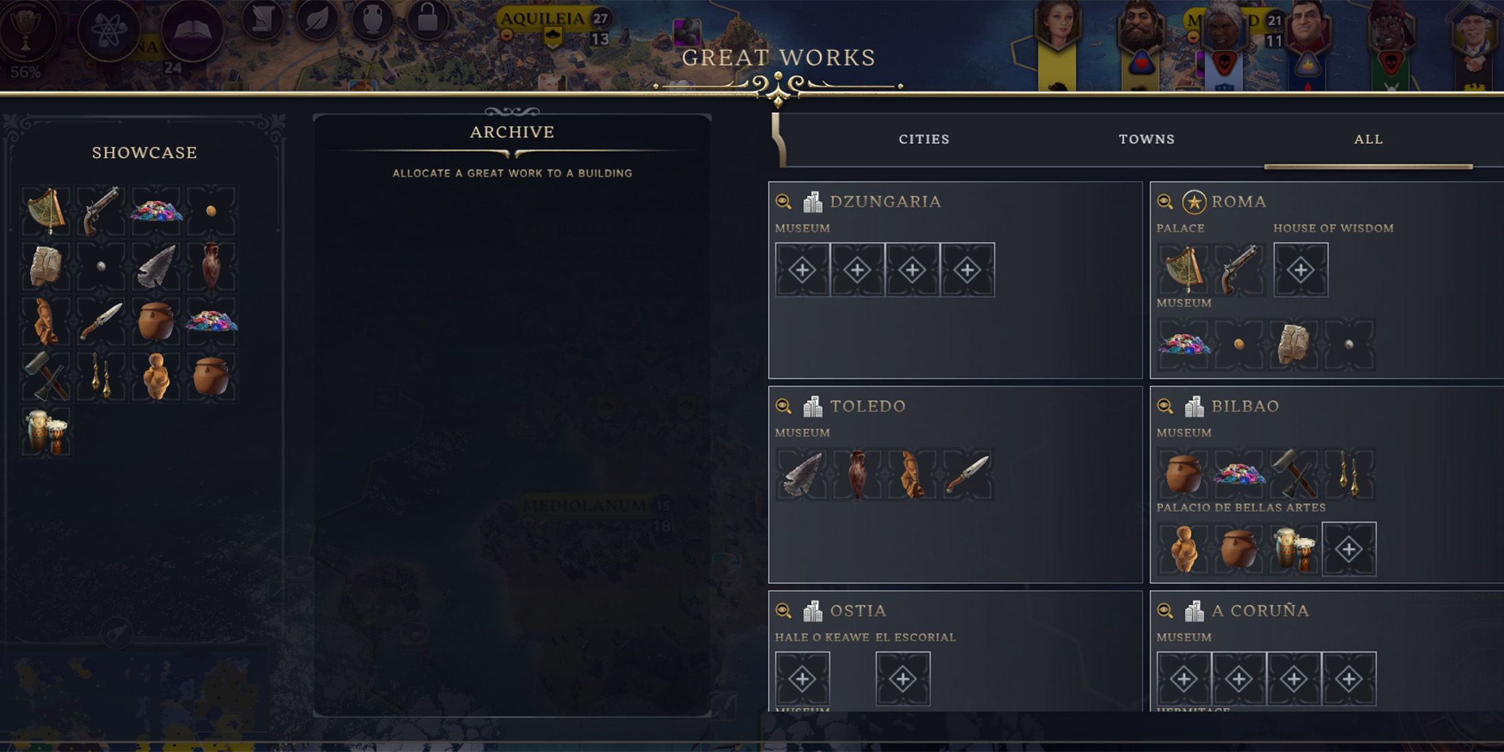
Task: Select the crossed hammers artifact in Showcase
Action: (x=46, y=376)
